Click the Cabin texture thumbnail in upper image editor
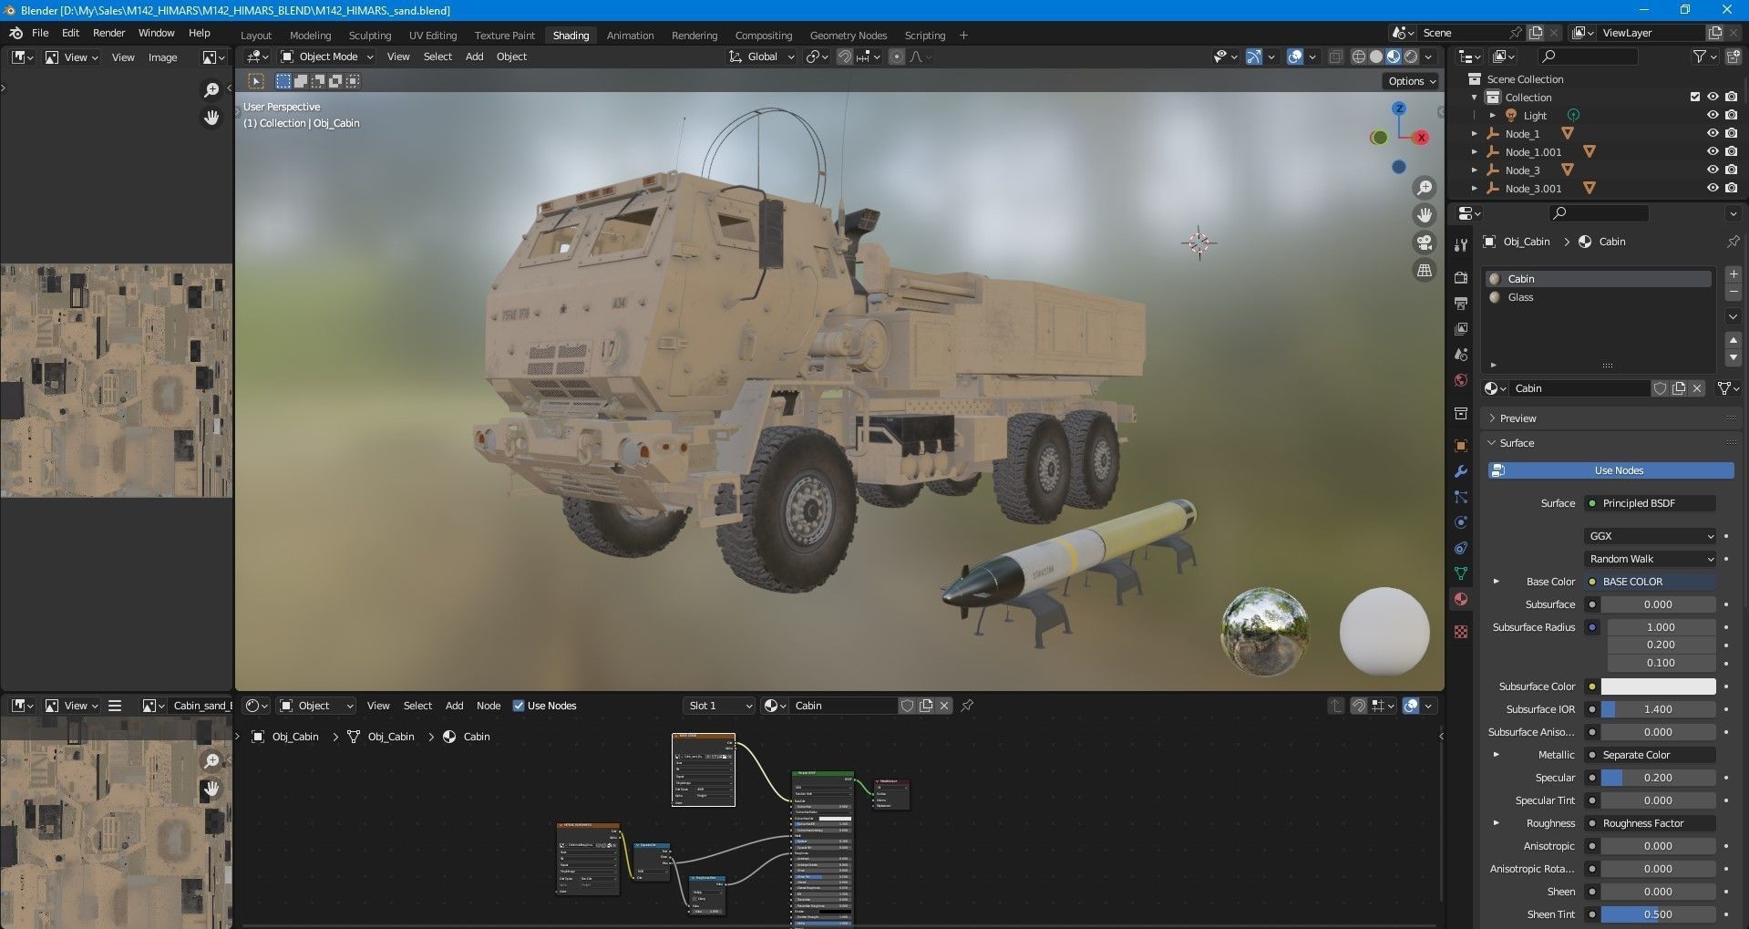This screenshot has height=929, width=1749. (117, 381)
